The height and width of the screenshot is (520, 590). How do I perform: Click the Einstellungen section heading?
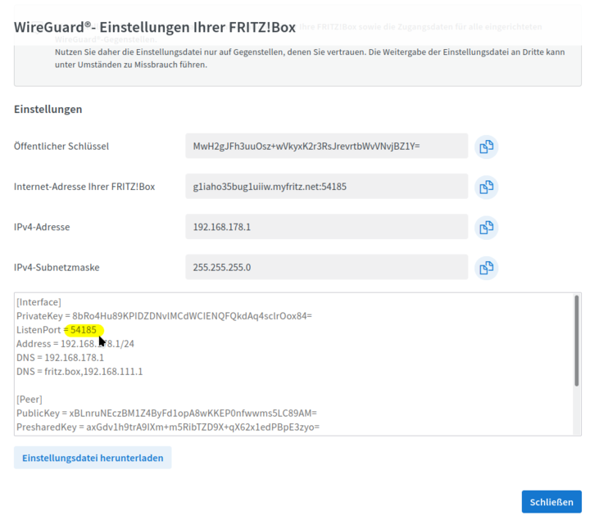[x=48, y=110]
